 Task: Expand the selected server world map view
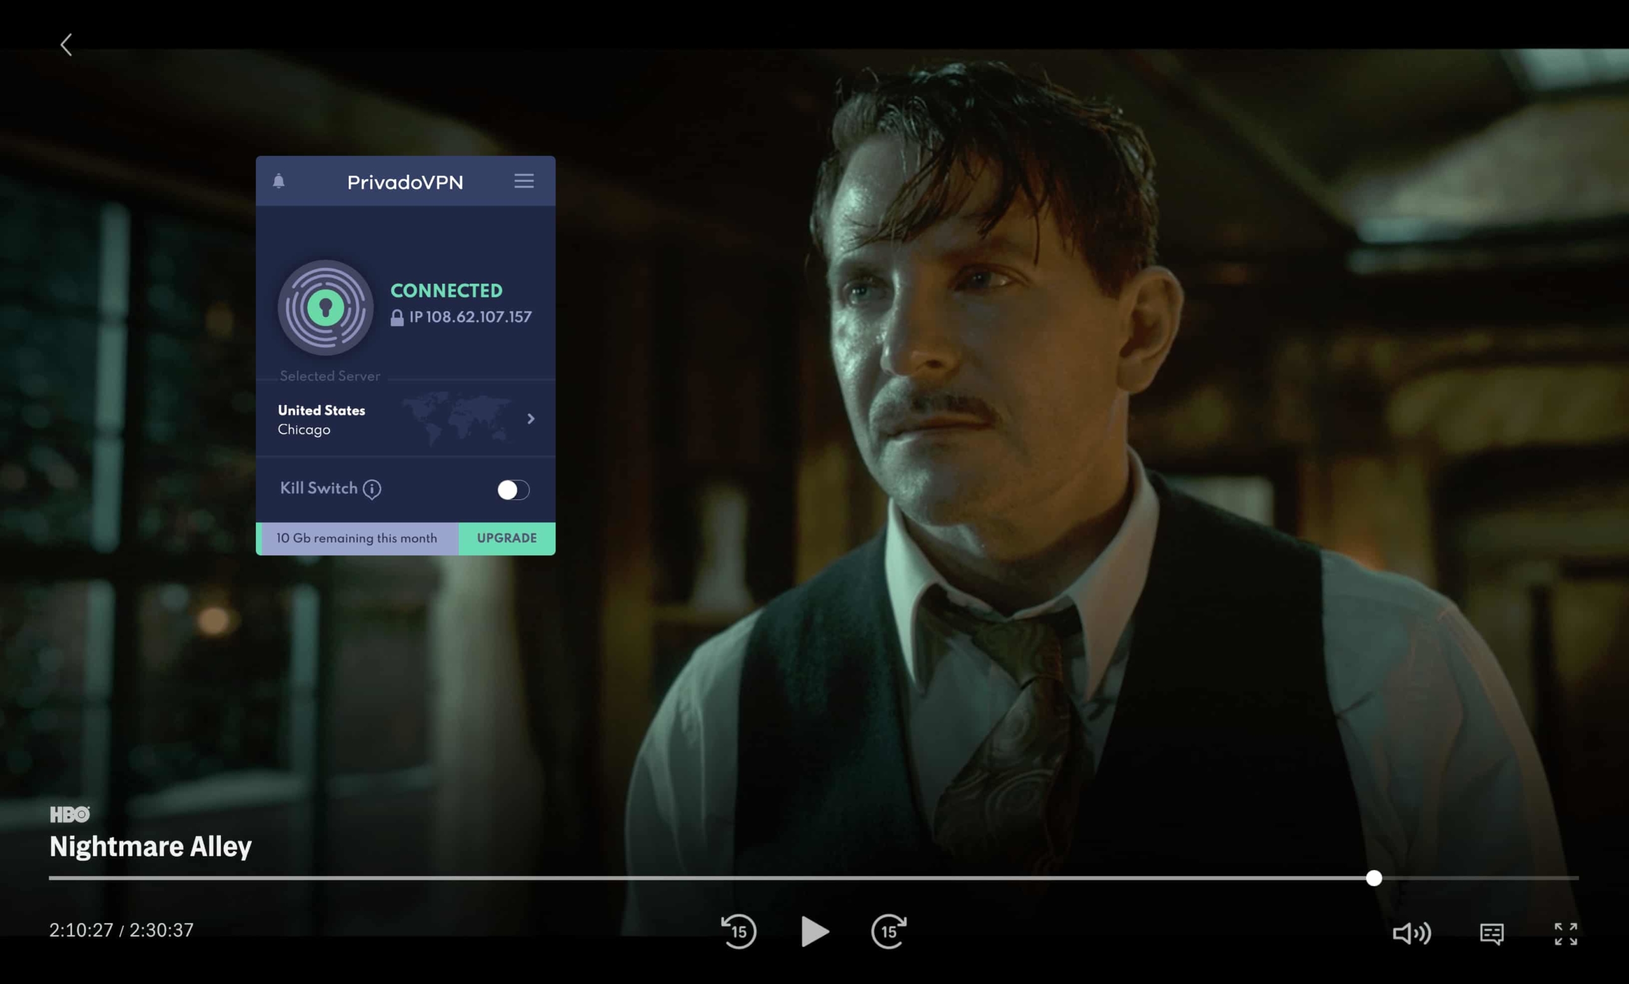click(531, 419)
